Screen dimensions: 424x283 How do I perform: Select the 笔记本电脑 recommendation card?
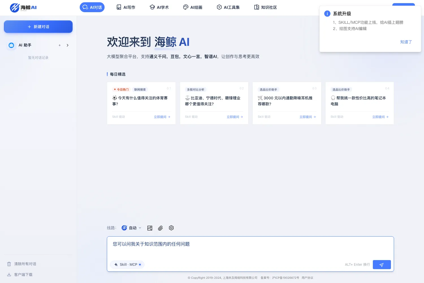[360, 103]
